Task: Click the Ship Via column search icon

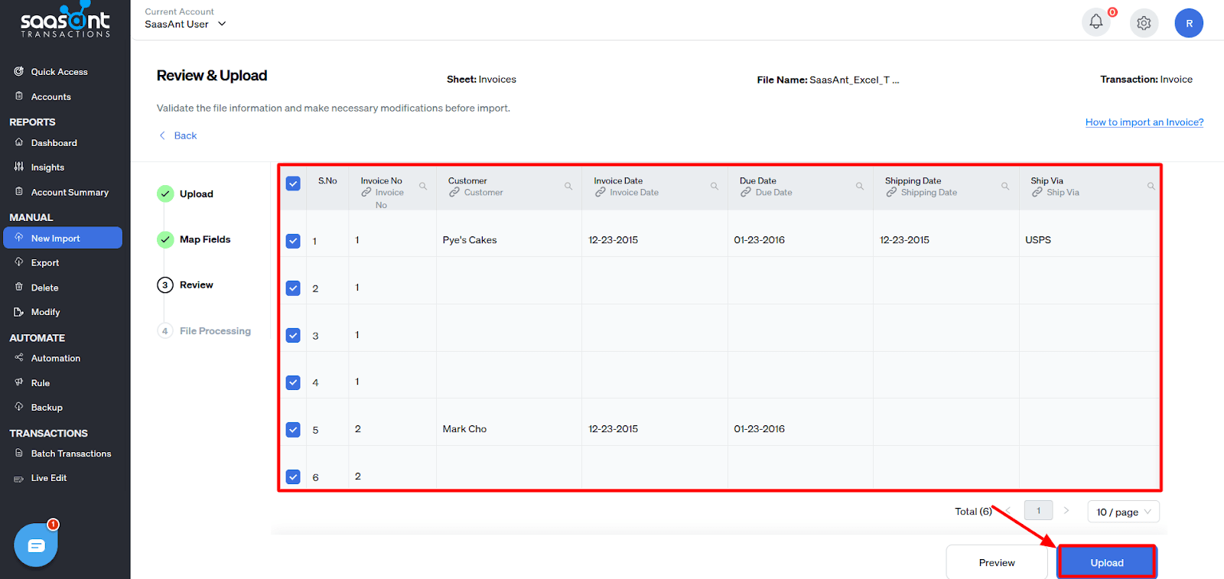Action: point(1151,187)
